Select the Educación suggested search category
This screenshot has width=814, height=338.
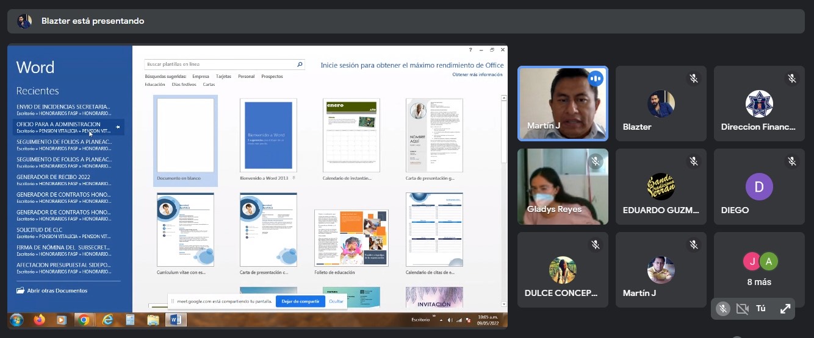[x=155, y=85]
